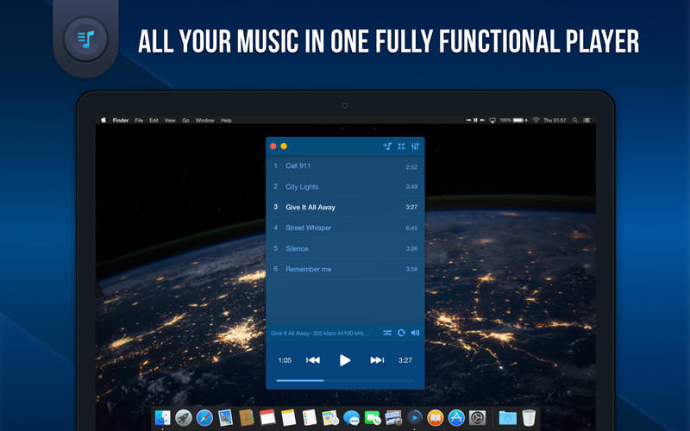Open the equalizer sliders icon
Image resolution: width=690 pixels, height=431 pixels.
click(x=415, y=146)
